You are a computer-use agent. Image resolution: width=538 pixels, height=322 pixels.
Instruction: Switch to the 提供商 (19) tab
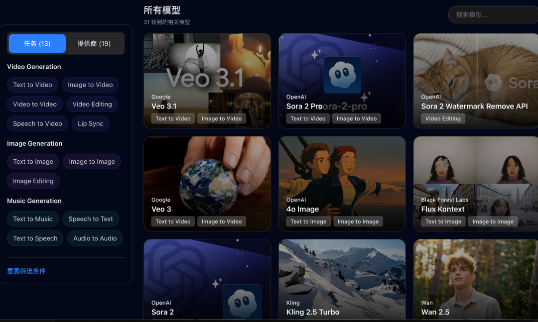coord(94,44)
